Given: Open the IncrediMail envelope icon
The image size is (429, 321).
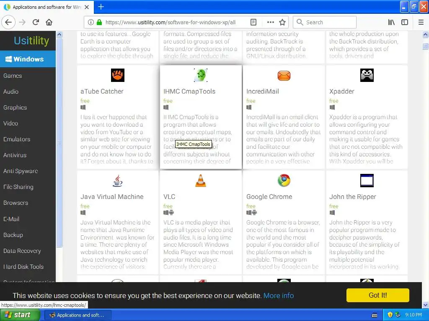Looking at the screenshot, I should click(284, 75).
